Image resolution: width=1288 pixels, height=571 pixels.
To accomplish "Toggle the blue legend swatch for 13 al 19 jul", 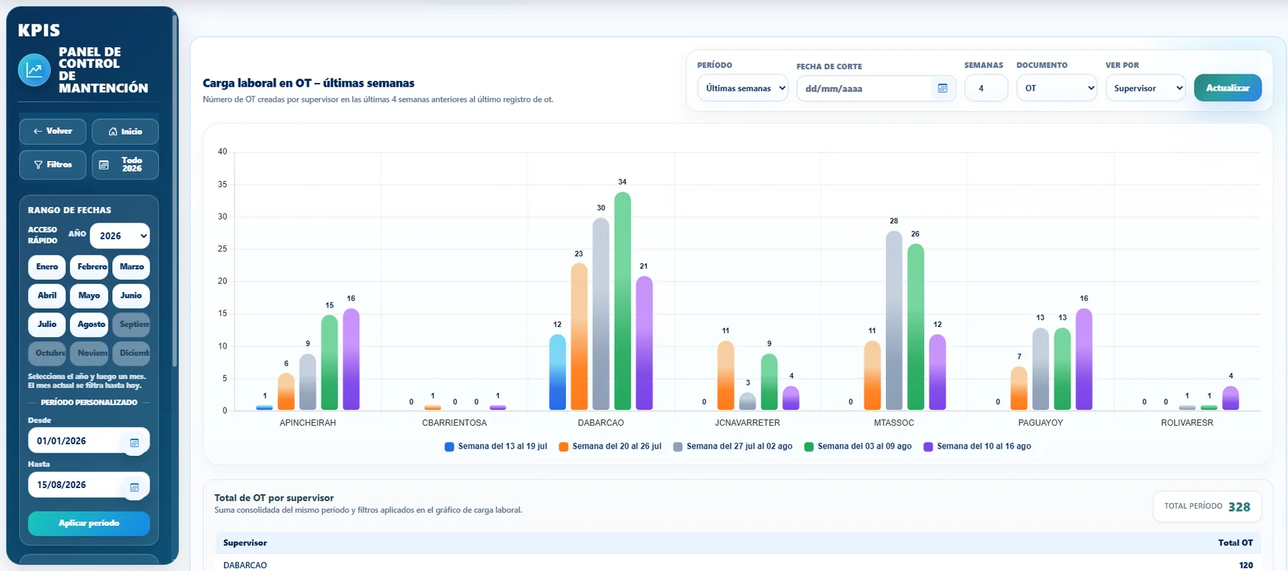I will 449,446.
